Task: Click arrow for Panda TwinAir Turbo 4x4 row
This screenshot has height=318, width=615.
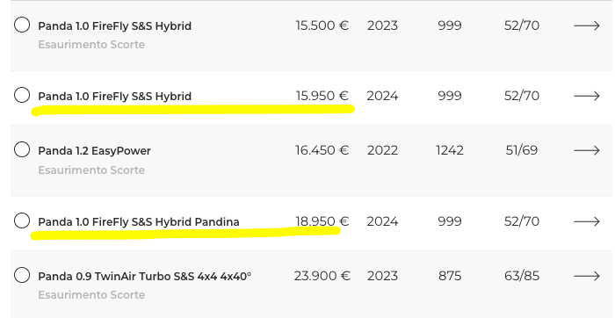Action: coord(587,276)
